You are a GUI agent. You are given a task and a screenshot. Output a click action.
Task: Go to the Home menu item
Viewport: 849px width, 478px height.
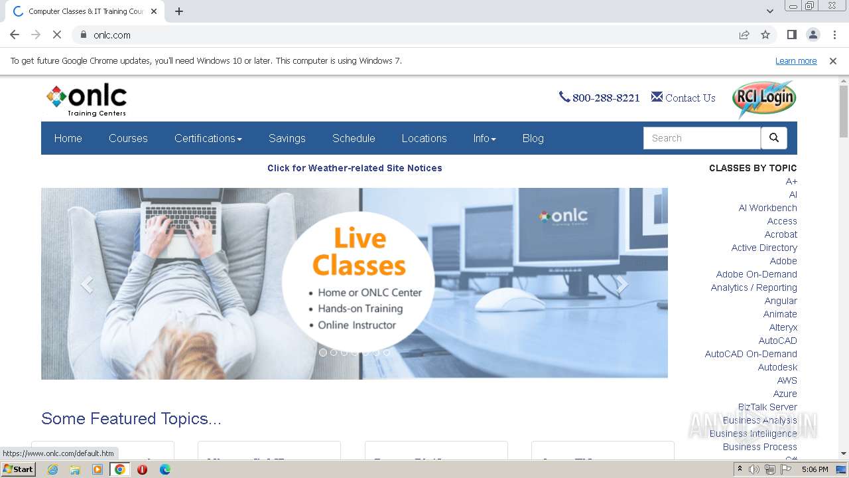[68, 138]
